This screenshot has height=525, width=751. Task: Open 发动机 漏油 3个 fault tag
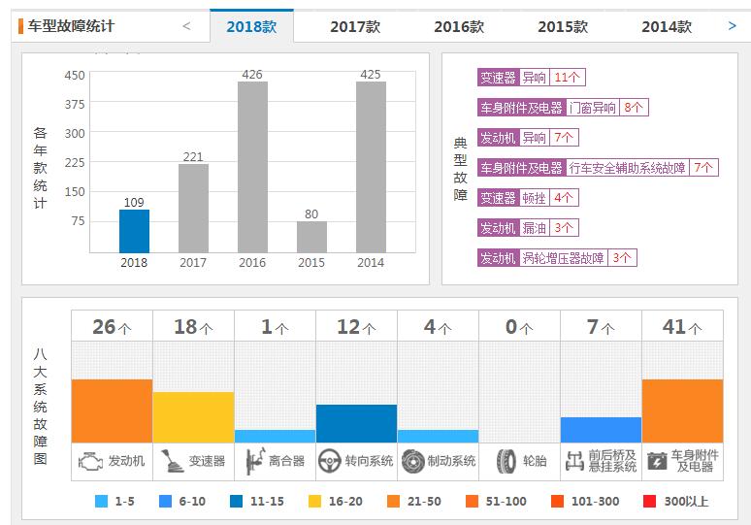[528, 228]
